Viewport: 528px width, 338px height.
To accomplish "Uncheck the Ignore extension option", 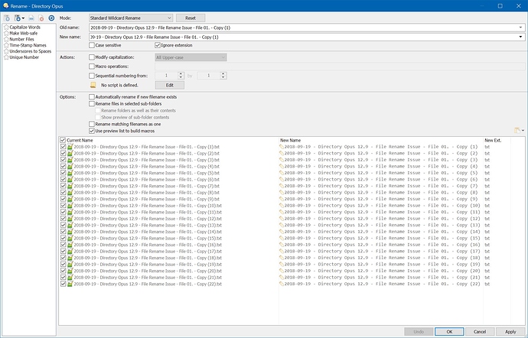I will click(x=158, y=45).
